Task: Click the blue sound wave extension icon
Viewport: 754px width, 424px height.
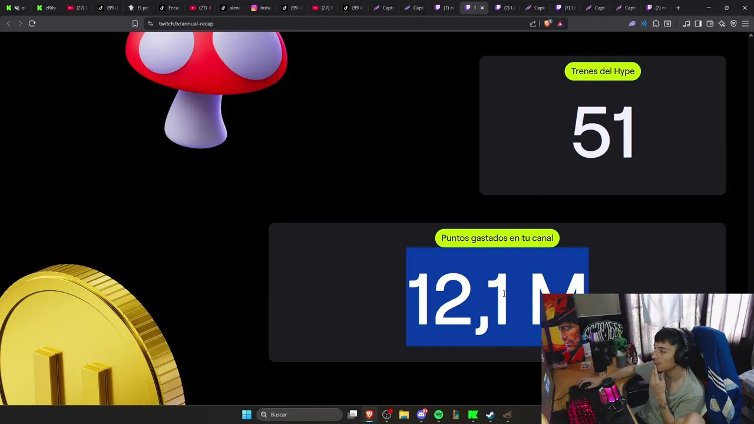Action: [x=643, y=24]
